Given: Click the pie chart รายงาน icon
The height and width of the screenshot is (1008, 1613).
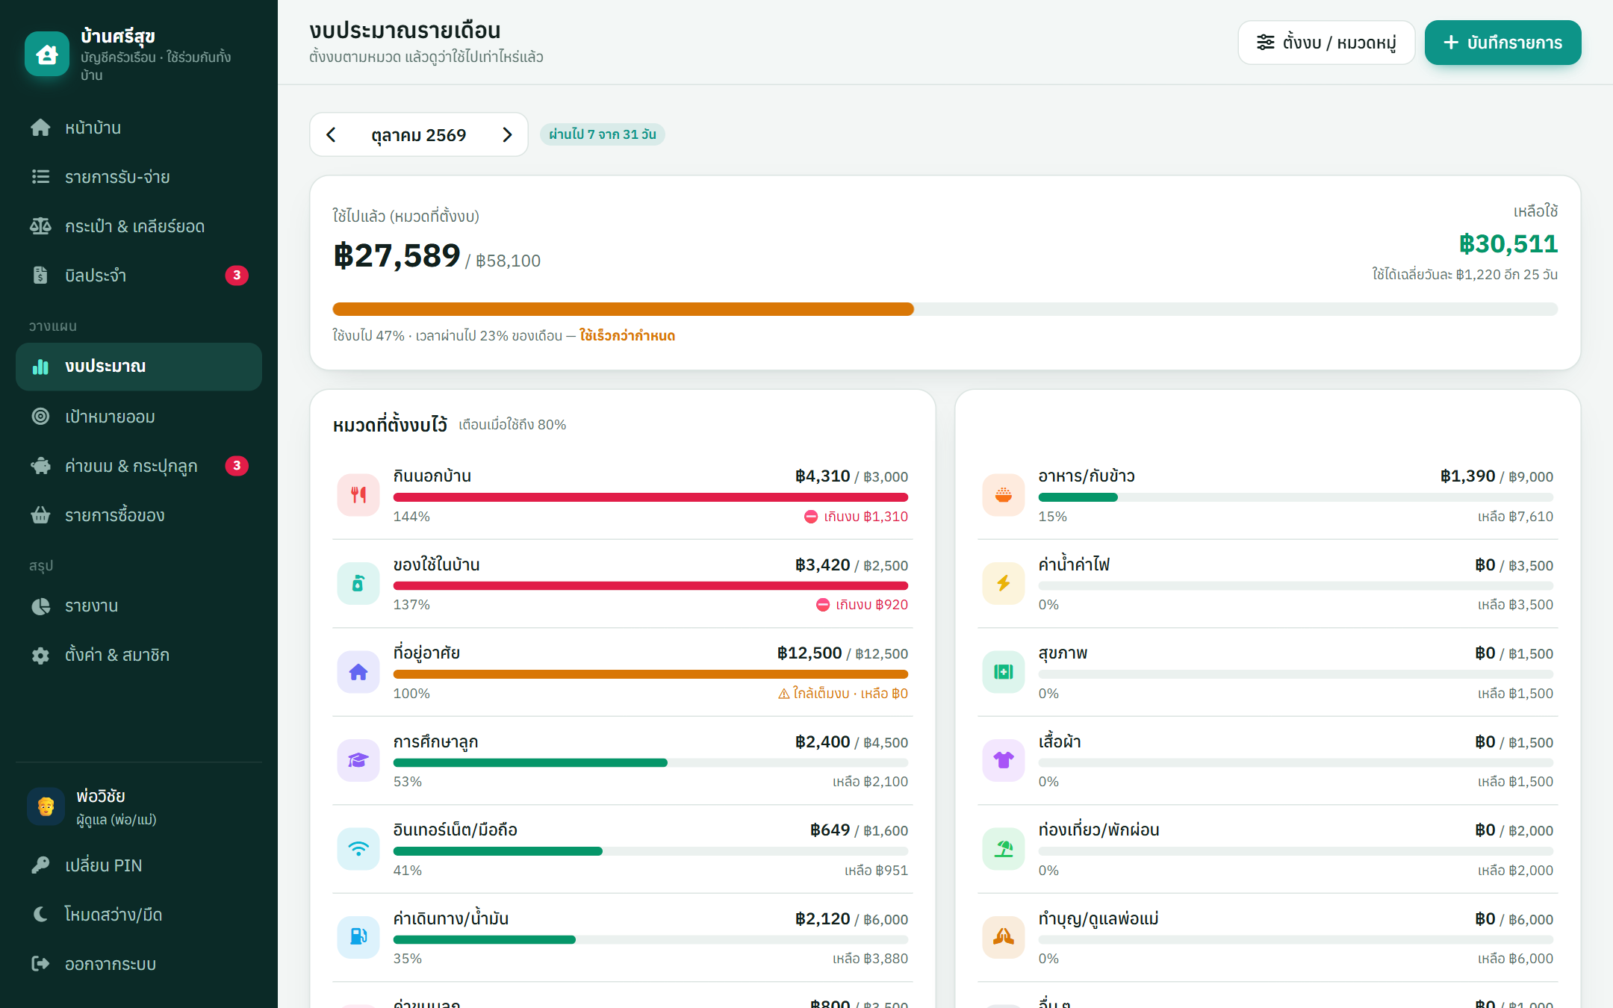Looking at the screenshot, I should (40, 606).
